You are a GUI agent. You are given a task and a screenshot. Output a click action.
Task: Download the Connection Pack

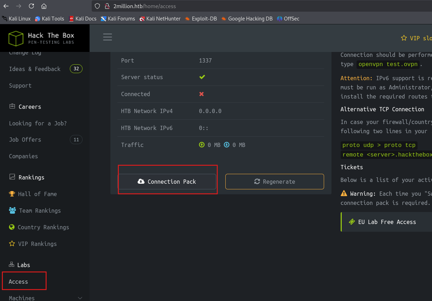[167, 182]
